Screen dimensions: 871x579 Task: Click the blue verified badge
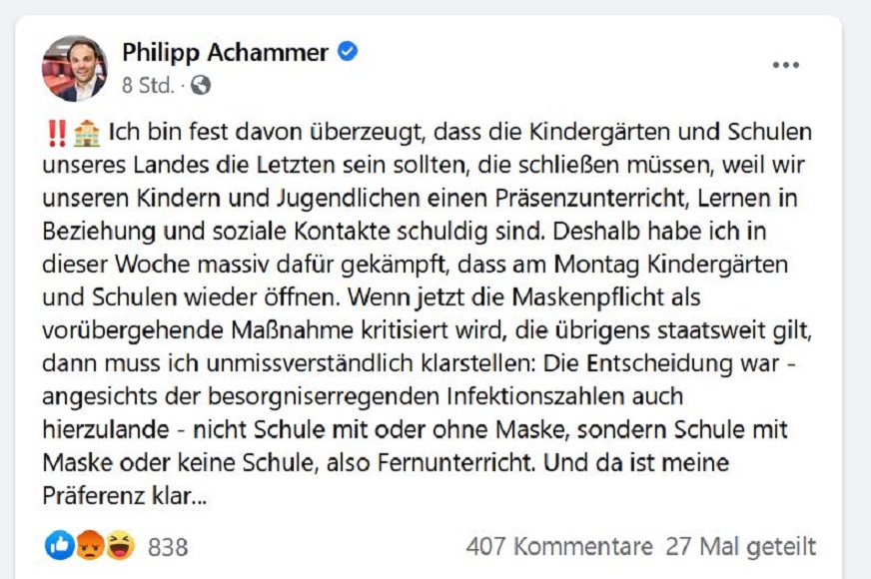pos(348,52)
